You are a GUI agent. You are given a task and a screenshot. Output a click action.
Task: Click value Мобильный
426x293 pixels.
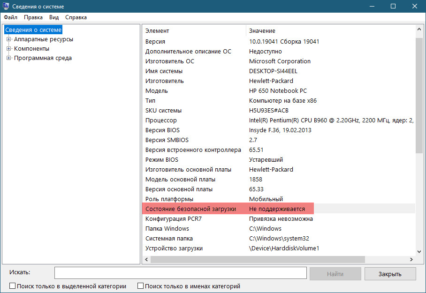click(266, 199)
